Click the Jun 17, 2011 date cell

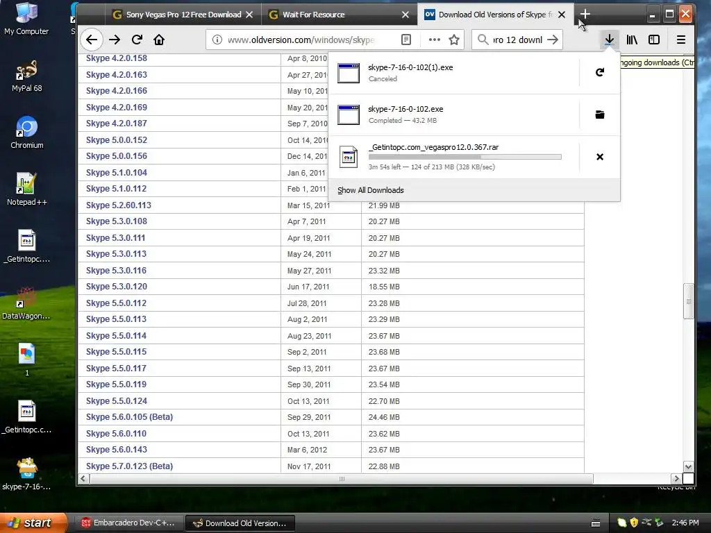[x=308, y=287]
